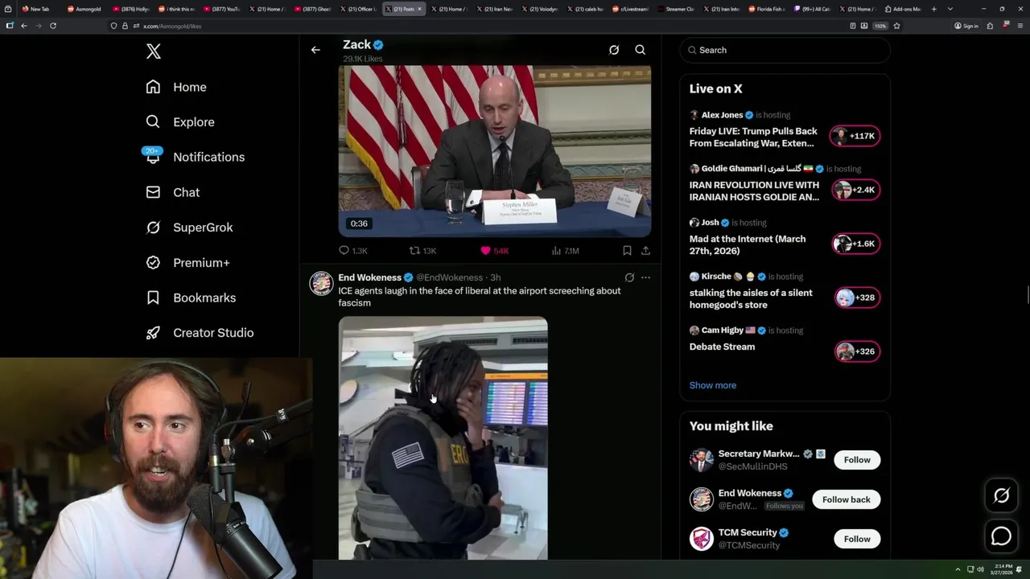Click the address bar URL
The height and width of the screenshot is (579, 1030).
pos(172,26)
